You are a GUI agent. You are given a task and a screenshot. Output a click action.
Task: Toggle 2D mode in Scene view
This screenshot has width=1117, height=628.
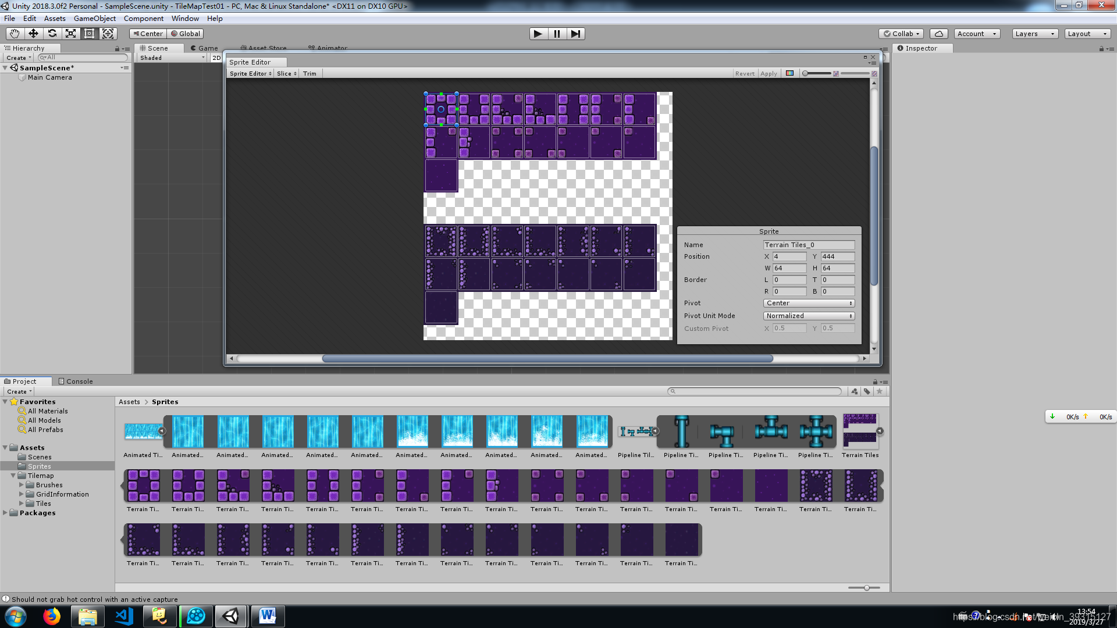pos(216,58)
